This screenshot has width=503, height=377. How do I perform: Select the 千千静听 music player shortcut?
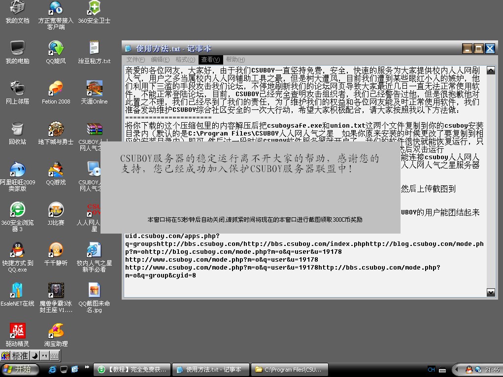[56, 254]
